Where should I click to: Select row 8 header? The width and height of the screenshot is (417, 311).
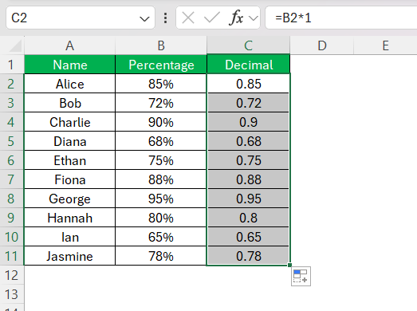(12, 199)
